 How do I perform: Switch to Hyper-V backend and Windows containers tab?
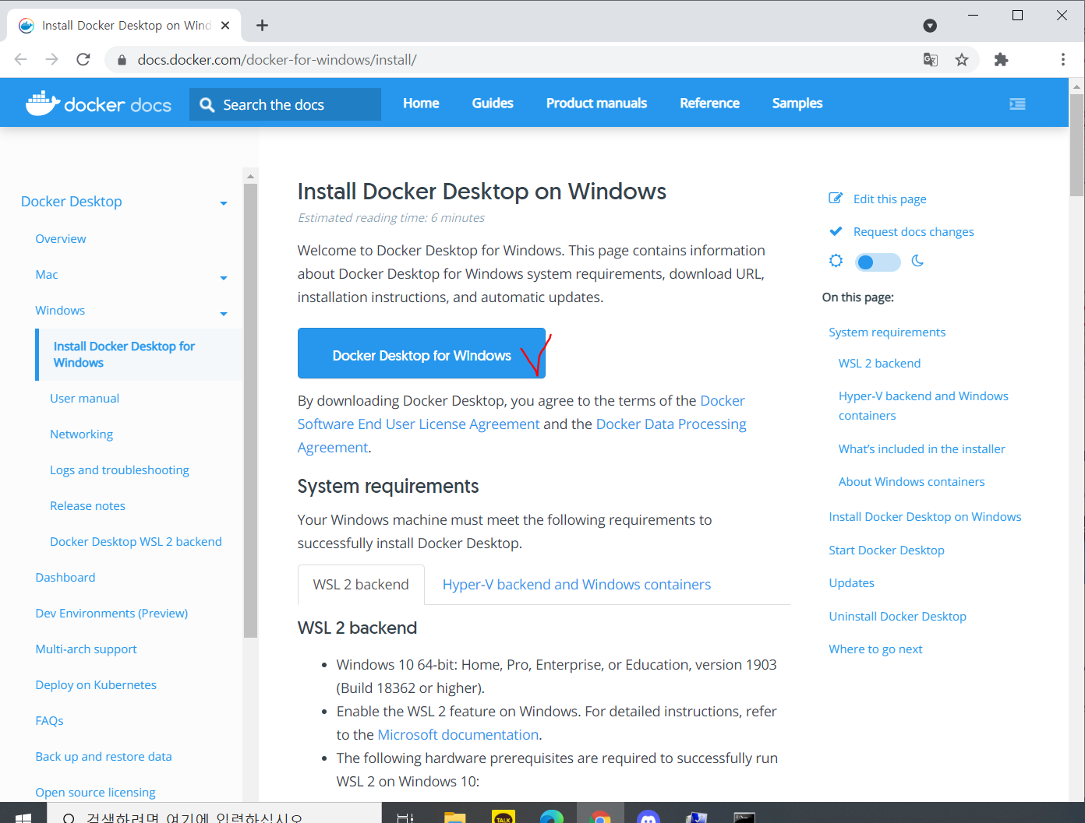pyautogui.click(x=577, y=585)
